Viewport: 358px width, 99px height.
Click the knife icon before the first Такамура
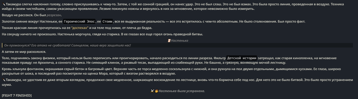[3, 5]
